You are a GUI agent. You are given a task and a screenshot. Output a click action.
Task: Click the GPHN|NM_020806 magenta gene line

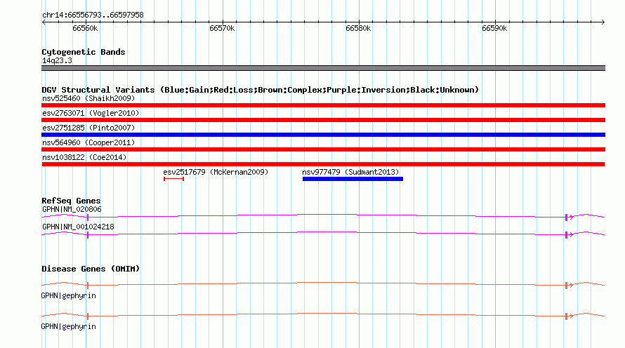tap(323, 216)
